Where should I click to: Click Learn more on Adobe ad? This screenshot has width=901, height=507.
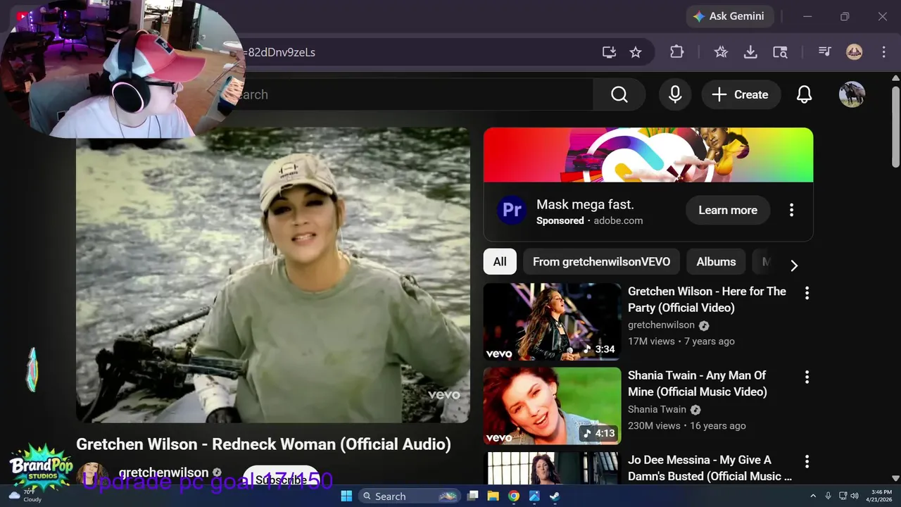pos(728,210)
